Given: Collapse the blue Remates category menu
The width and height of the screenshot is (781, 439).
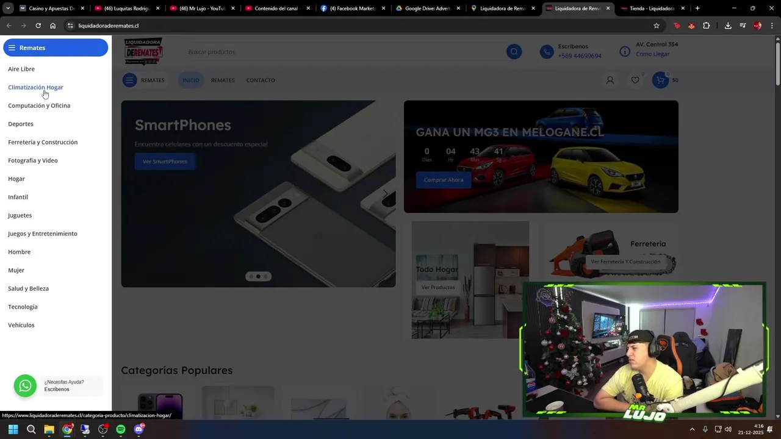Looking at the screenshot, I should pos(56,48).
